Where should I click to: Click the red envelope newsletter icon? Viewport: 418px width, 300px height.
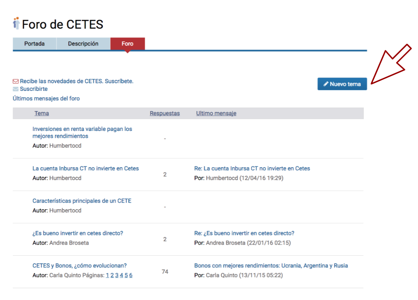pos(16,81)
